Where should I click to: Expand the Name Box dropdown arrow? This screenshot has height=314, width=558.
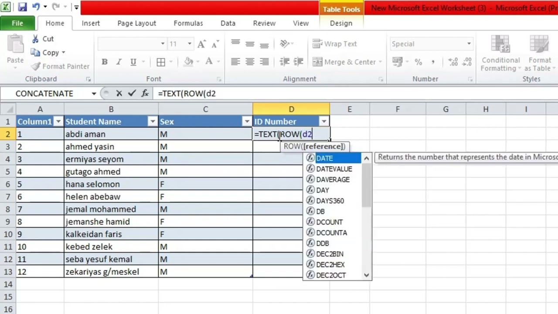pyautogui.click(x=94, y=93)
